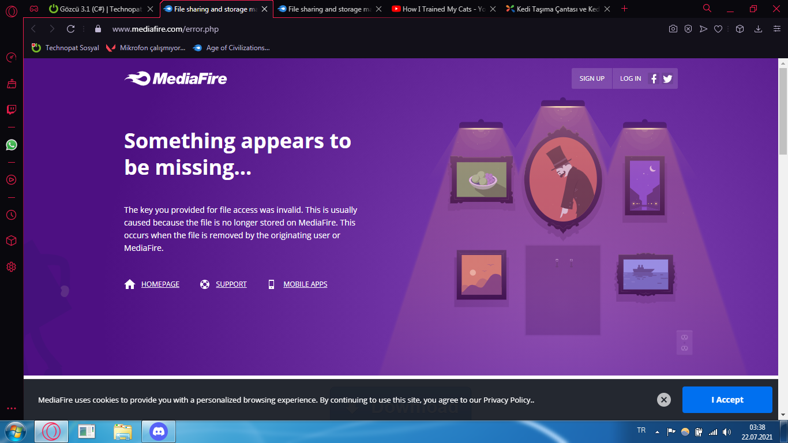
Task: Visit MediaFire's Facebook page
Action: 654,79
